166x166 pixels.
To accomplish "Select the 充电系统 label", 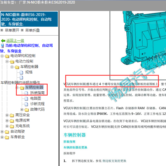I will 23,126.
